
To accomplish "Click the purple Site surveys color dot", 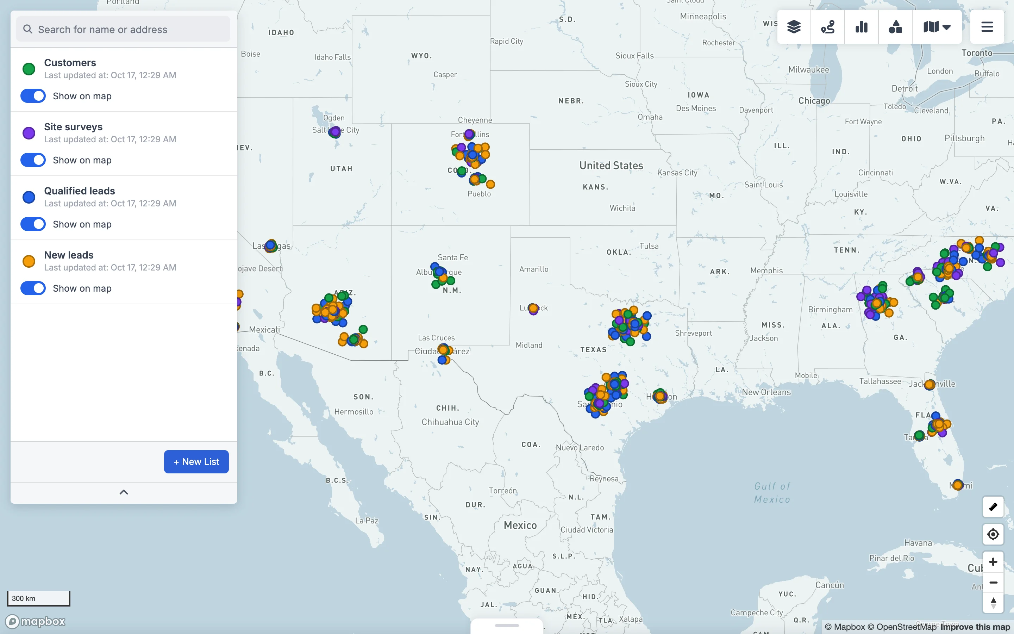I will 29,133.
